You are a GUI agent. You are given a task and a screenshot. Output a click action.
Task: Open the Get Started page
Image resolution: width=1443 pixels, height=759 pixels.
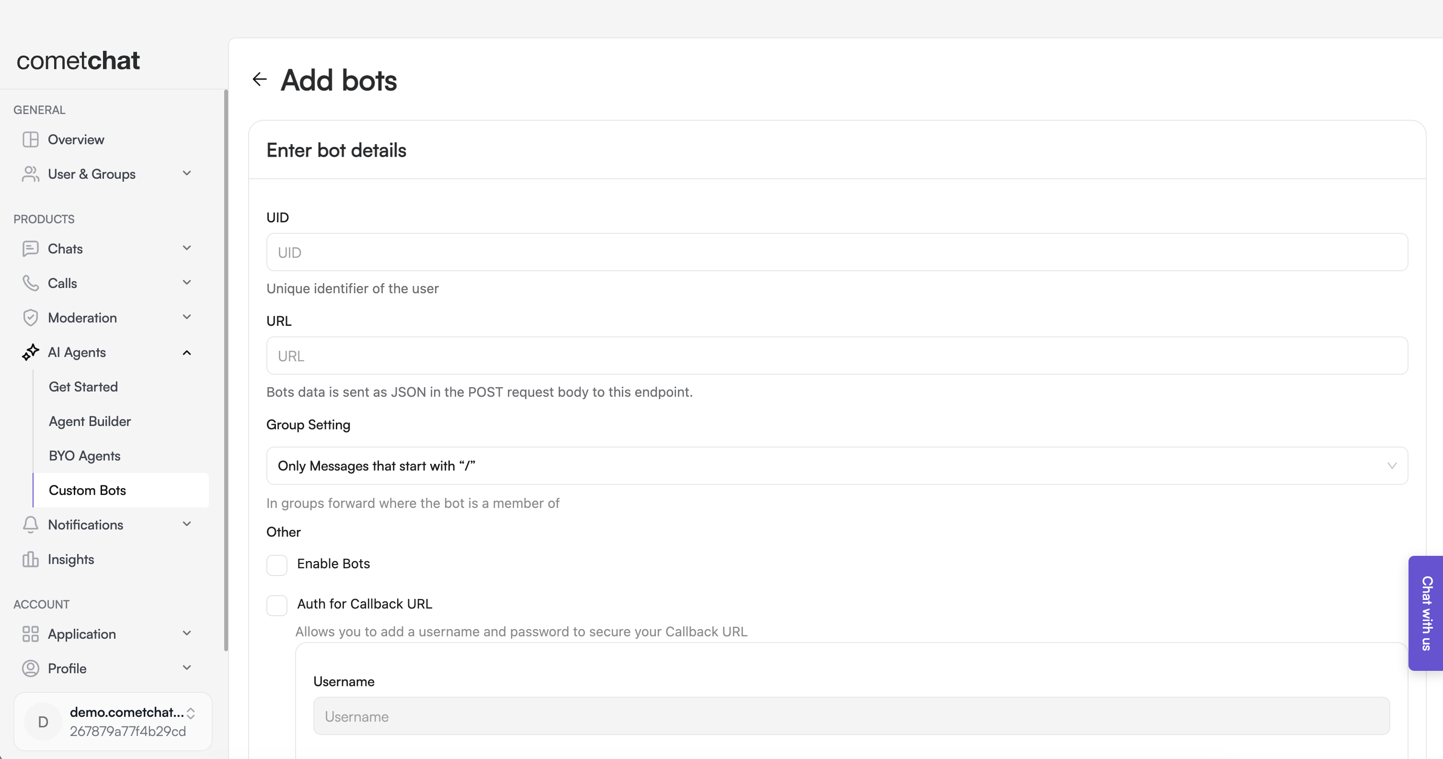point(83,387)
